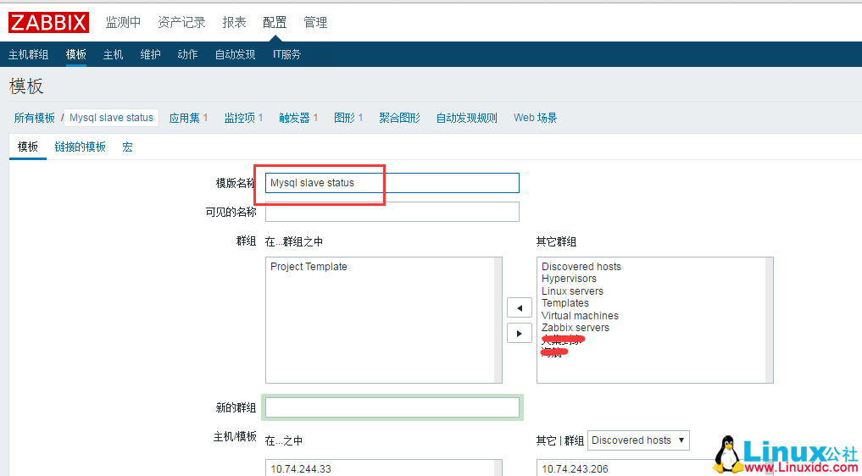
Task: Switch to the 模板 form tab
Action: point(28,147)
